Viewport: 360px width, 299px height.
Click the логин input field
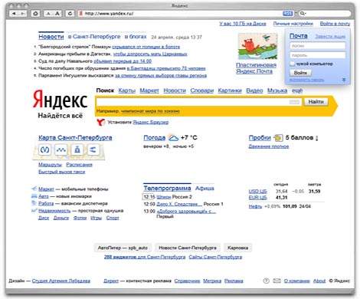[x=318, y=46]
